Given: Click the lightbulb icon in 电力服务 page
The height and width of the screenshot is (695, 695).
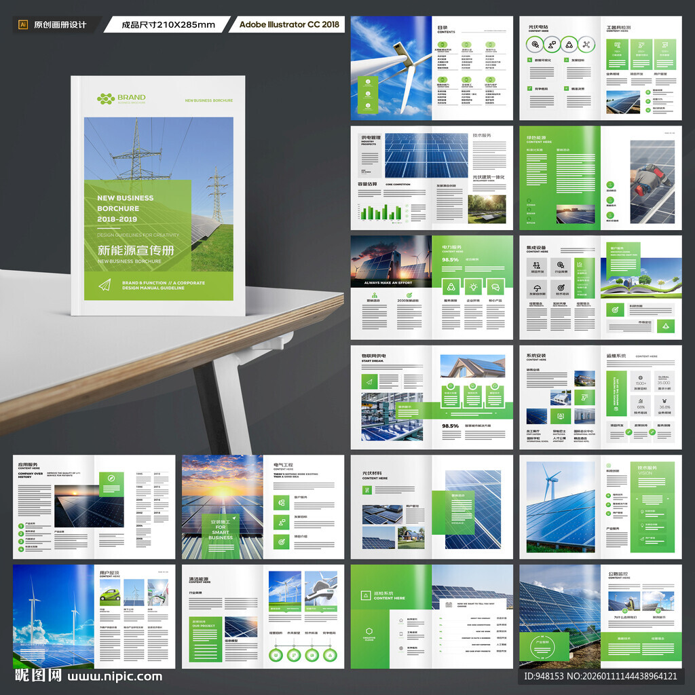Looking at the screenshot, I should [473, 287].
